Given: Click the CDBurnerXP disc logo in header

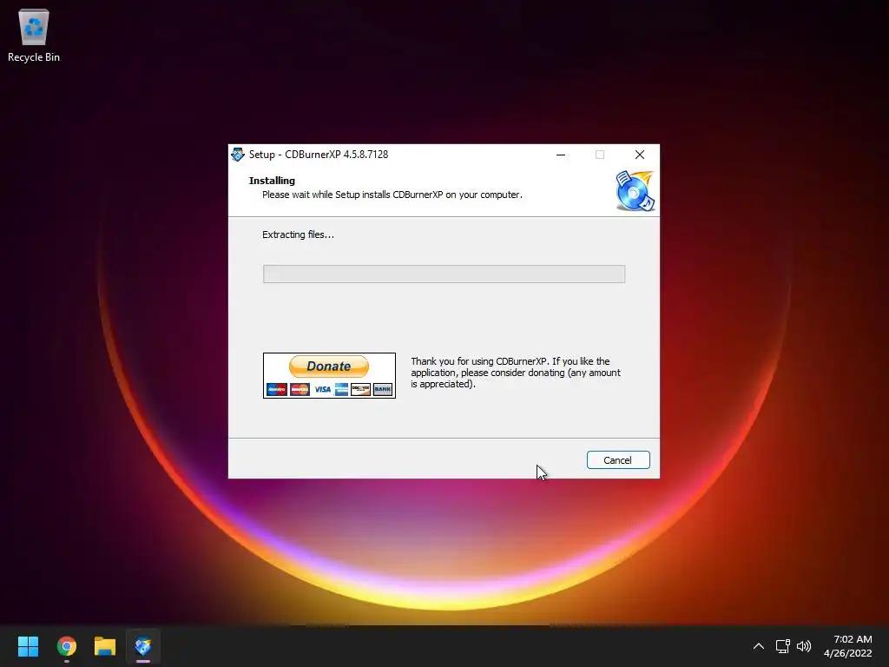Looking at the screenshot, I should point(635,191).
